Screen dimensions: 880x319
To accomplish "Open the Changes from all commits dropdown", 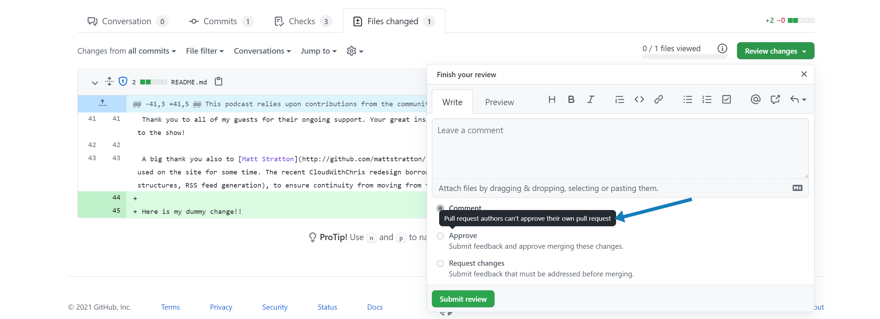I will pyautogui.click(x=126, y=51).
